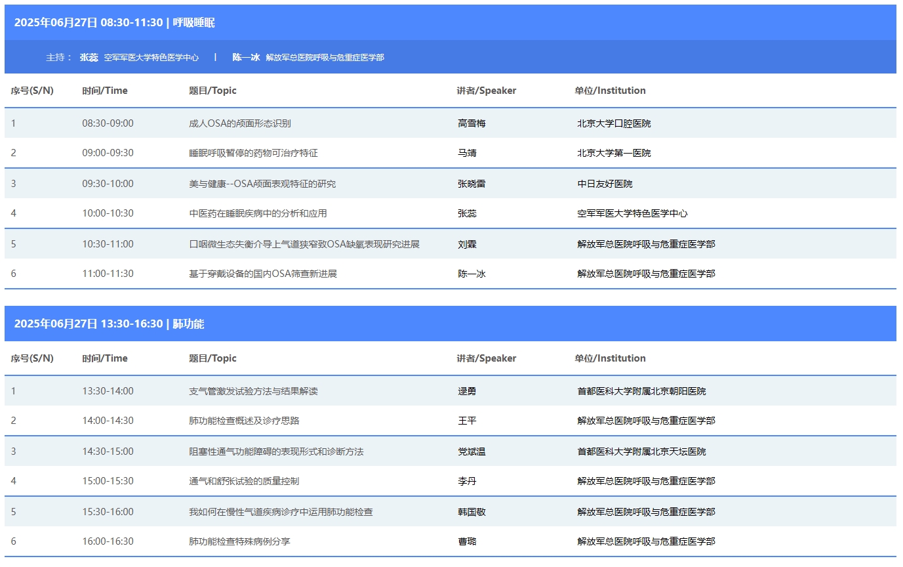The image size is (903, 567).
Task: Open topic 睡眠呼吸暂停的药物可治疗特征
Action: coord(253,153)
